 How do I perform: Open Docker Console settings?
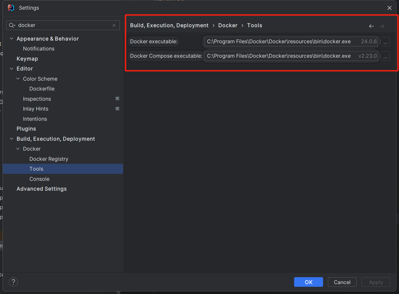click(x=39, y=179)
